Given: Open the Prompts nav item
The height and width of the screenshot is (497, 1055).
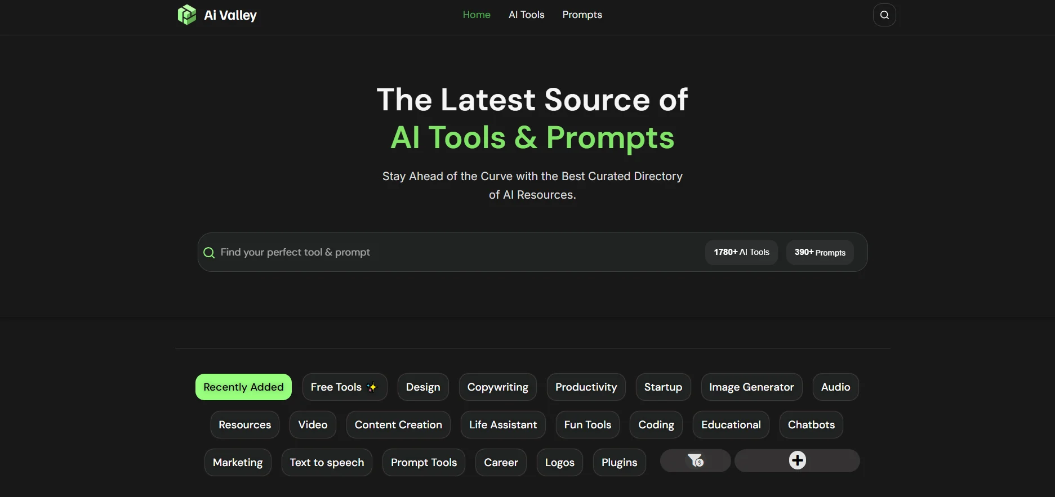Looking at the screenshot, I should [x=582, y=15].
